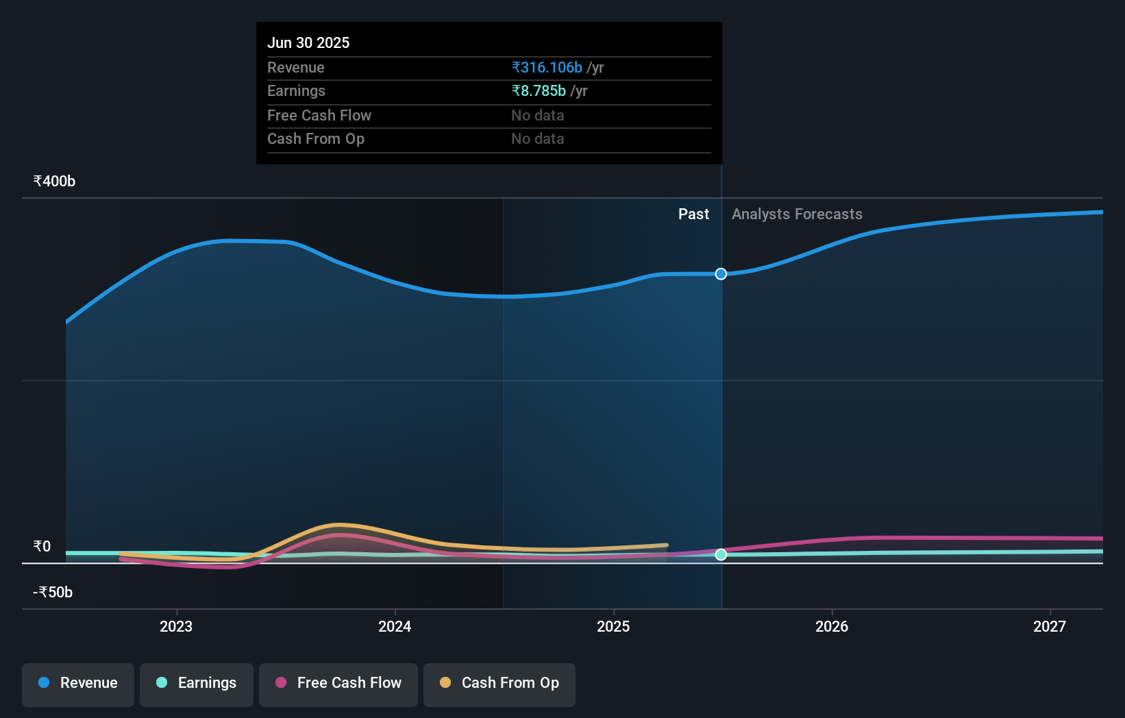The height and width of the screenshot is (718, 1125).
Task: Click the ₹0 y-axis label
Action: point(42,547)
